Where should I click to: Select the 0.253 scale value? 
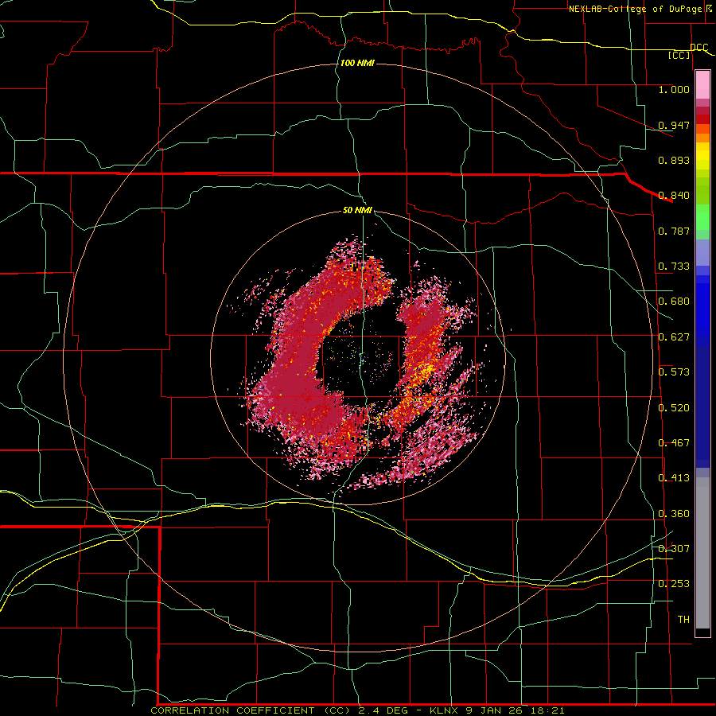674,584
